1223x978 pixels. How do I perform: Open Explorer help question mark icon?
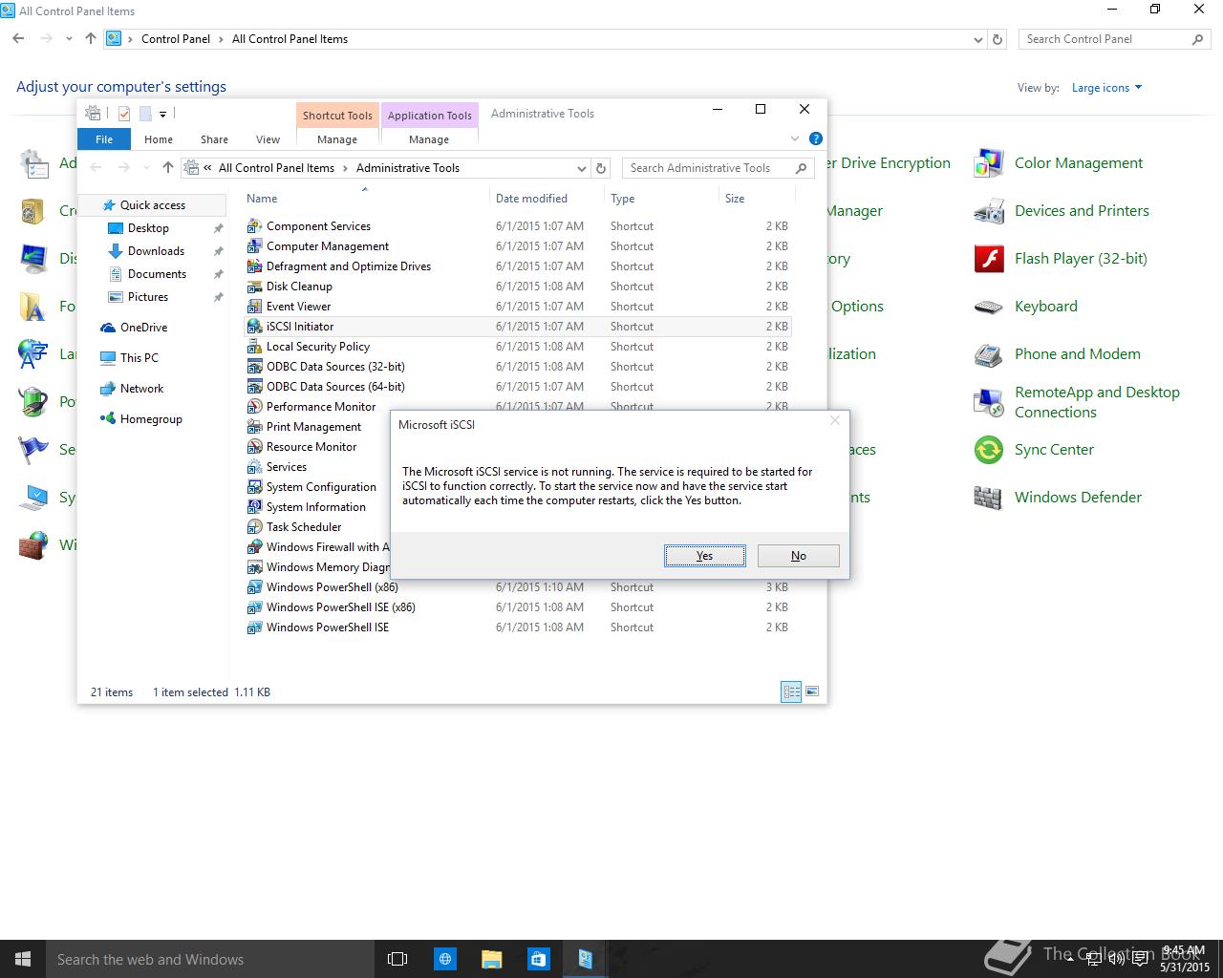click(816, 139)
